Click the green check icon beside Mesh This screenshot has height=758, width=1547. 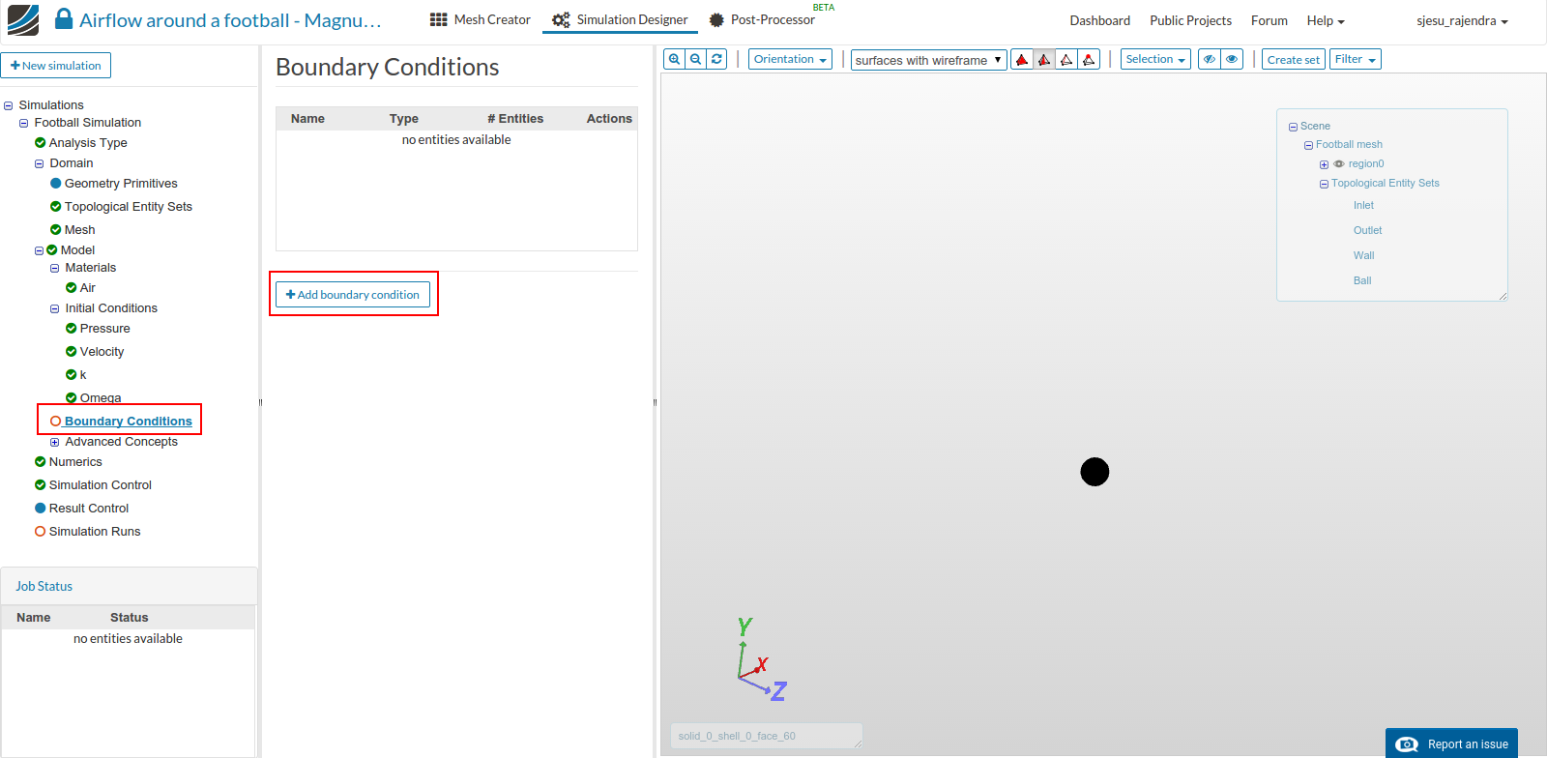56,230
